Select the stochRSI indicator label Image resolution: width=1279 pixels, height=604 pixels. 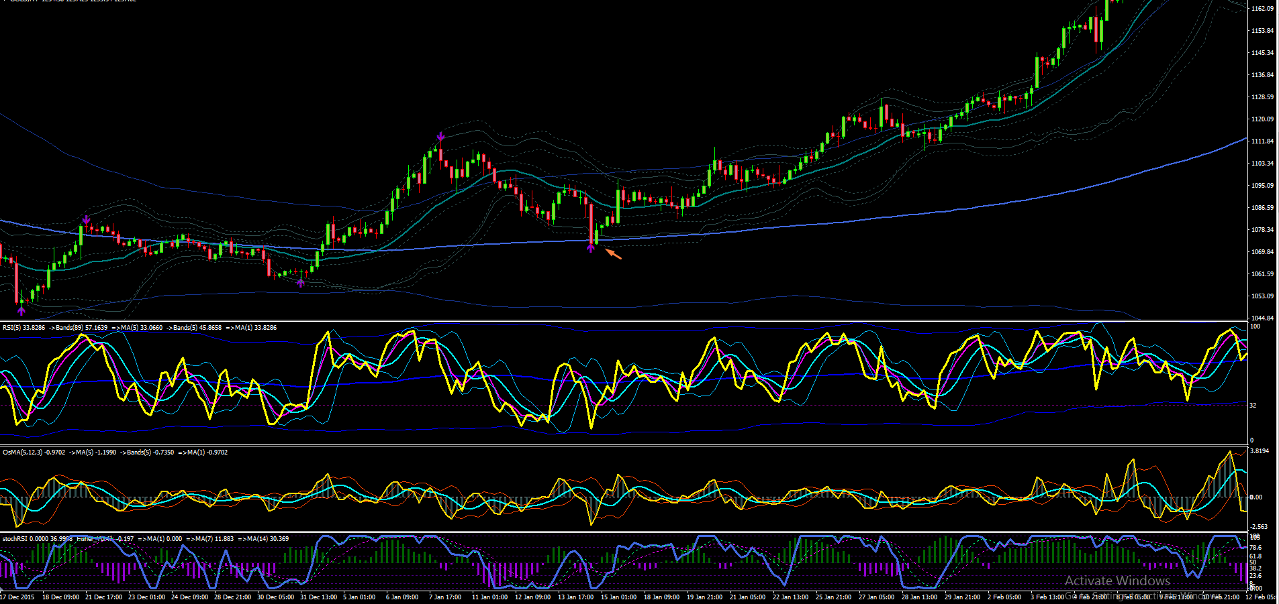pos(15,538)
